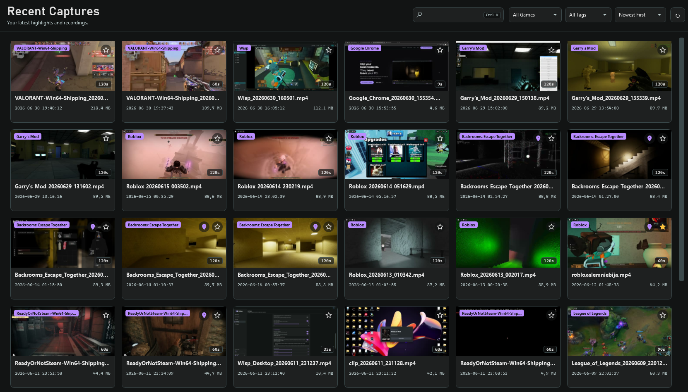Open the All Games filter dropdown
The height and width of the screenshot is (392, 688).
[535, 15]
